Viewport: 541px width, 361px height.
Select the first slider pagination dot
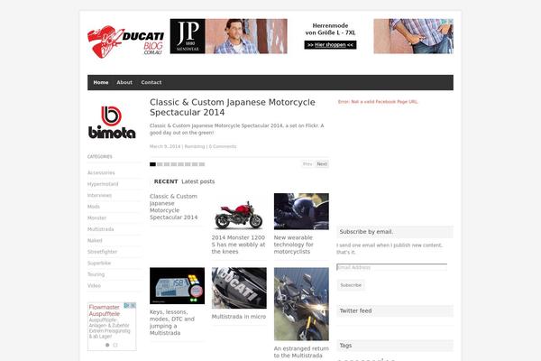[x=153, y=164]
